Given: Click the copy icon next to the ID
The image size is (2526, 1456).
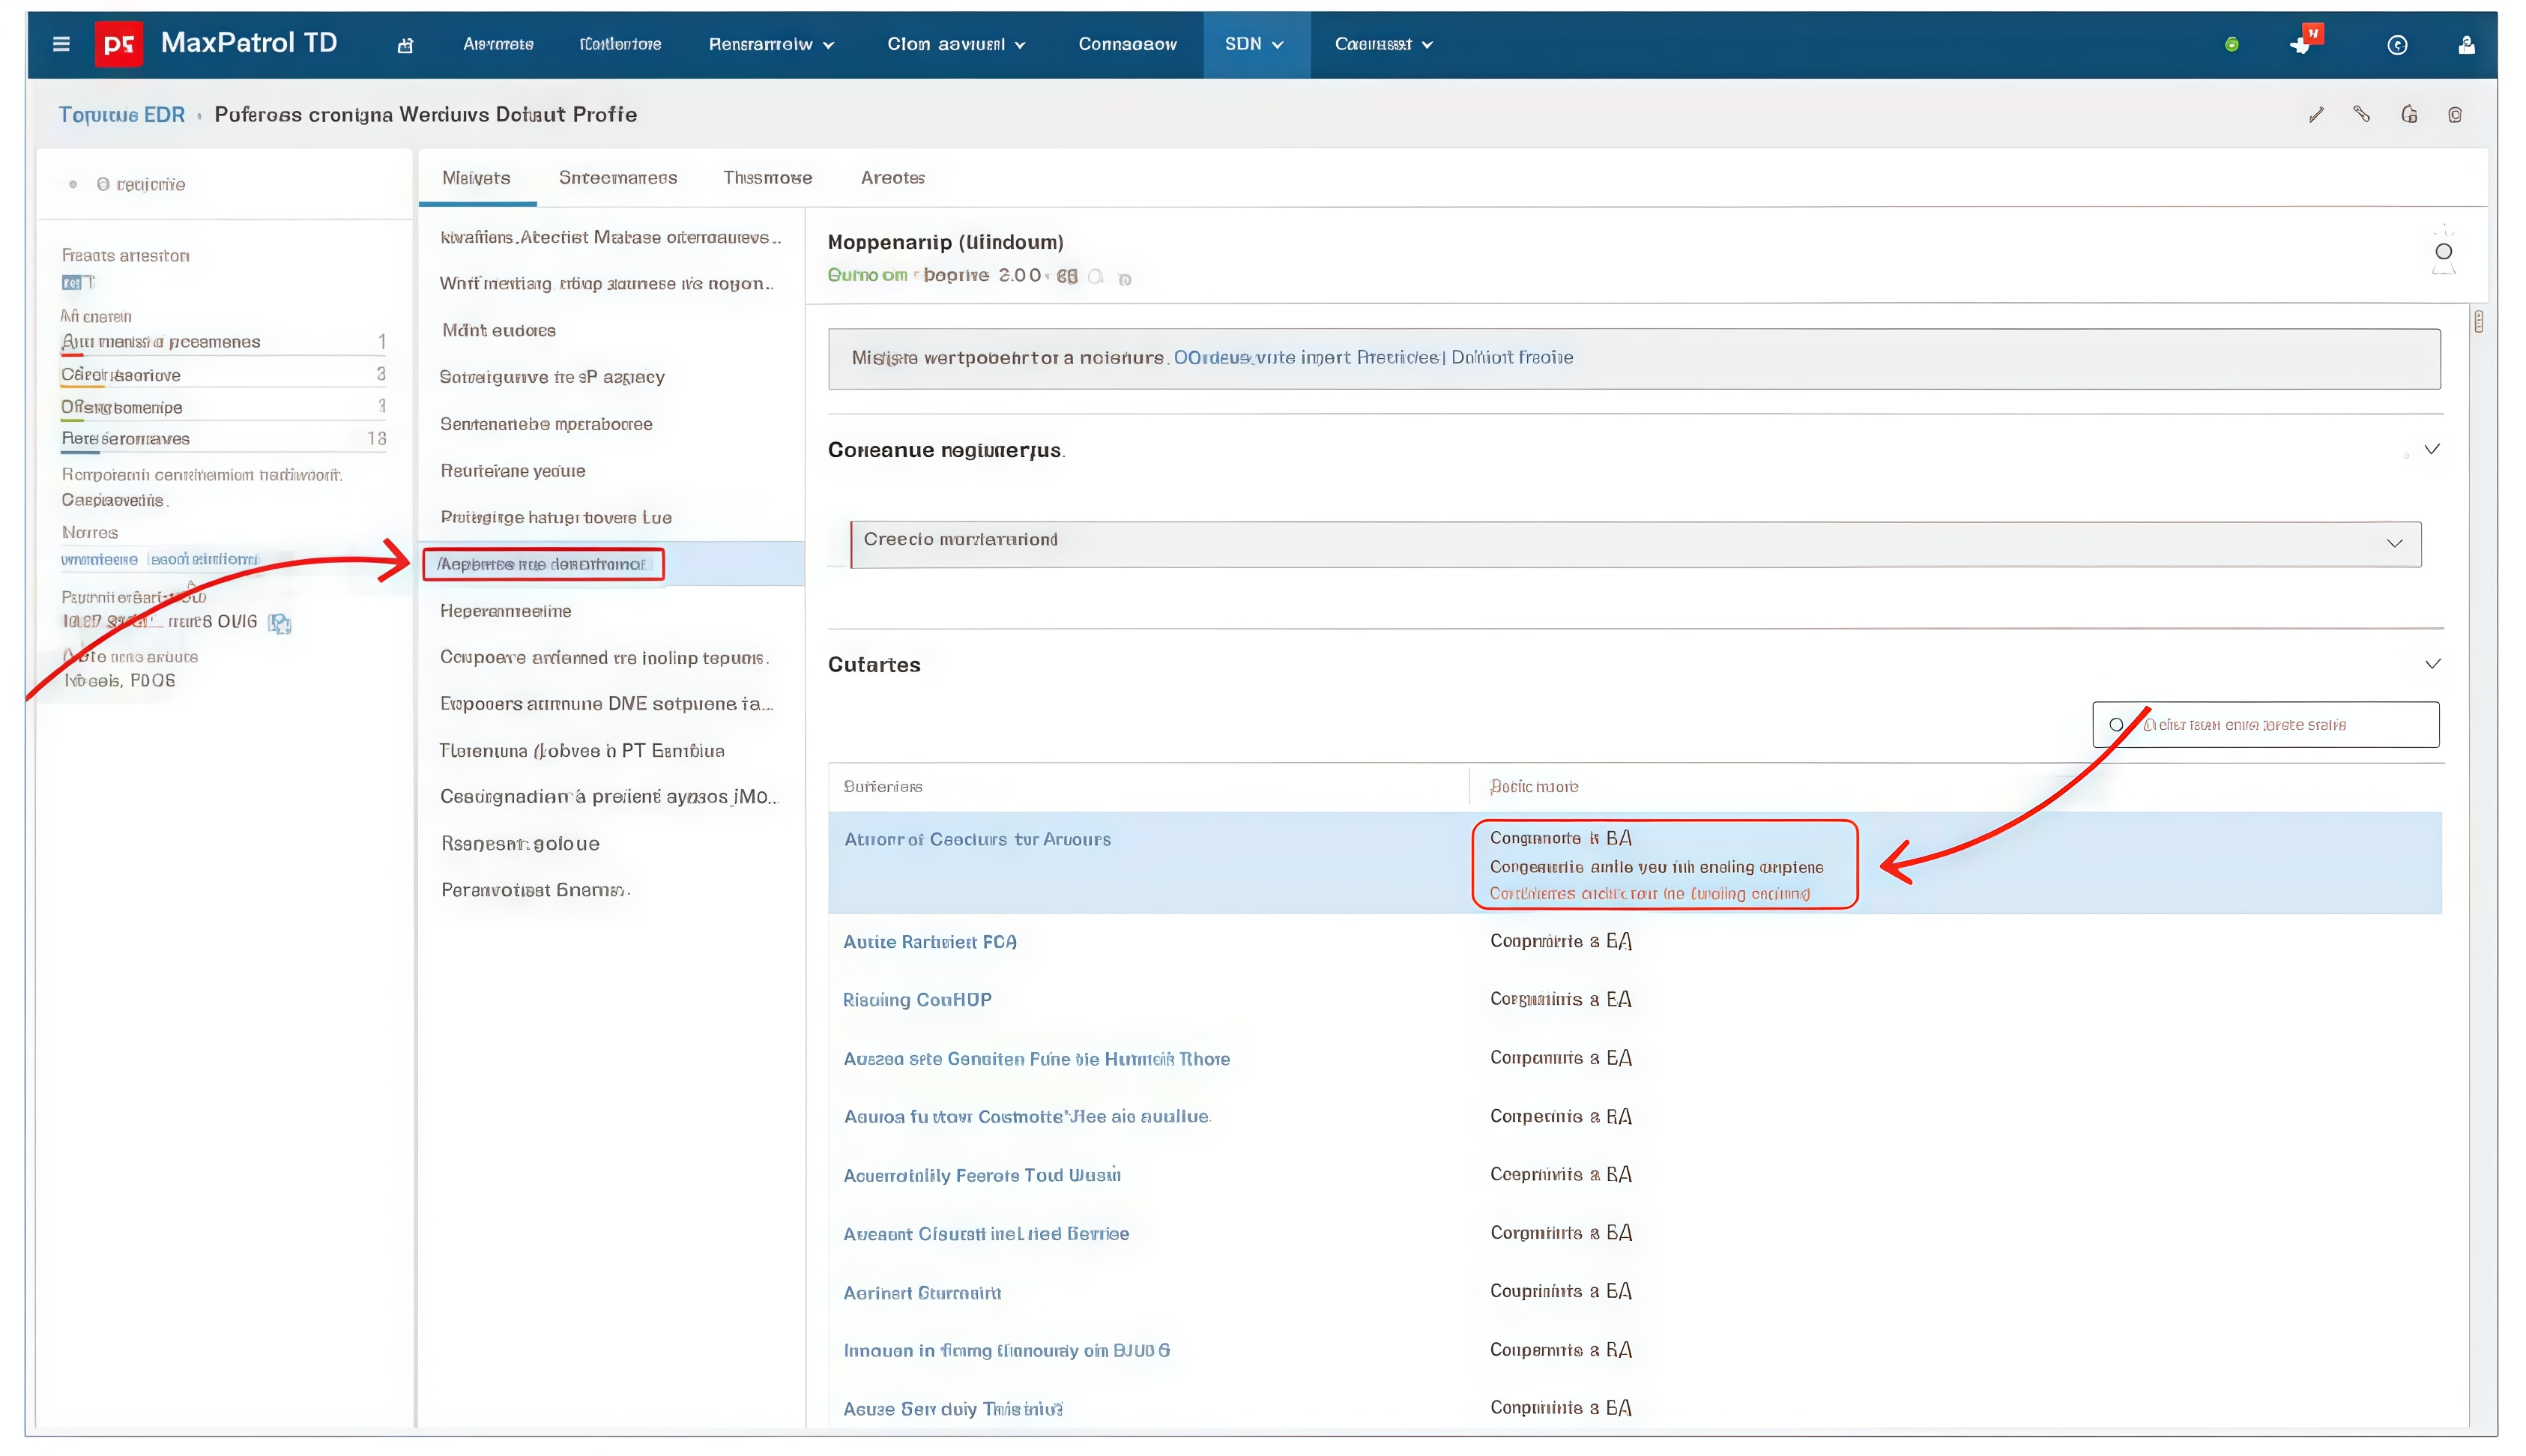Looking at the screenshot, I should (280, 623).
